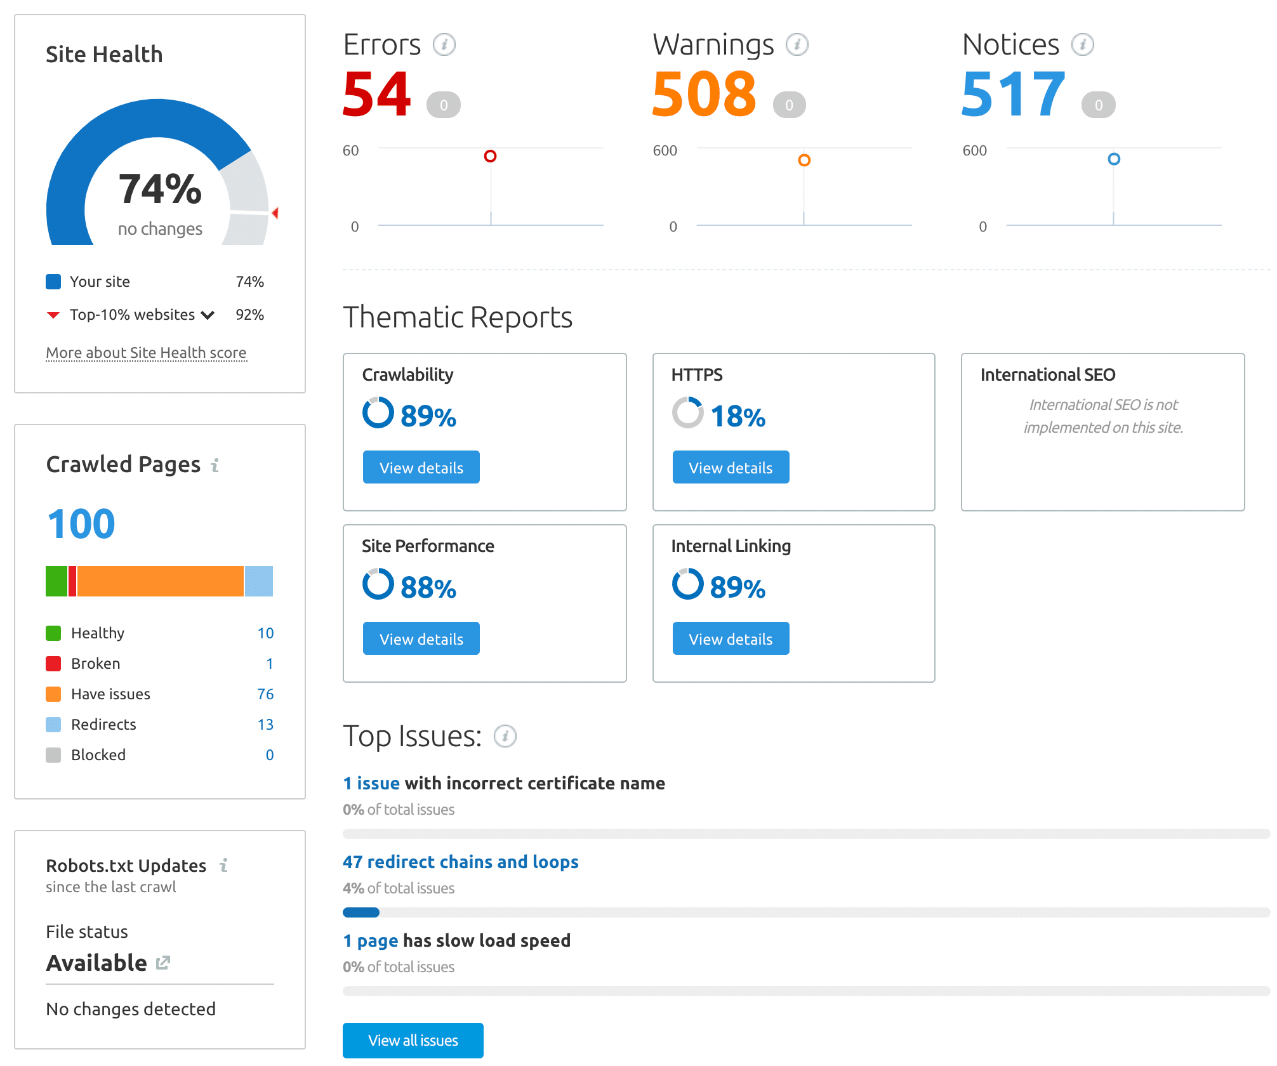Click the Healthy green legend swatch
The image size is (1277, 1066).
coord(53,633)
